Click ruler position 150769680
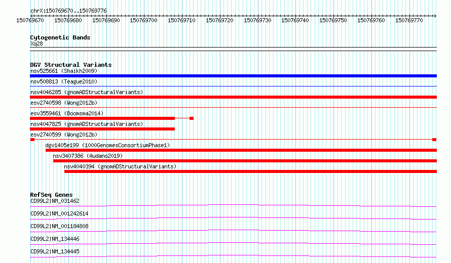The height and width of the screenshot is (263, 451). pos(68,20)
